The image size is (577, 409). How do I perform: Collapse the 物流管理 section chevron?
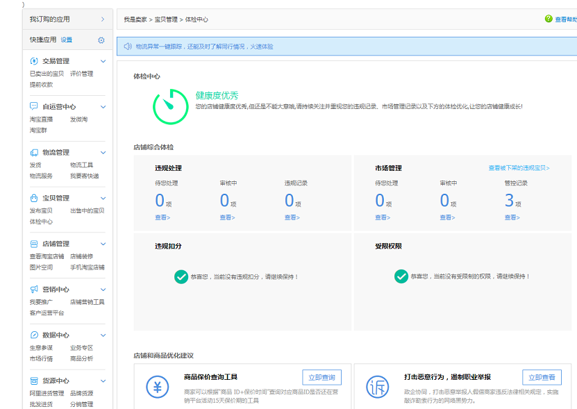pyautogui.click(x=103, y=152)
